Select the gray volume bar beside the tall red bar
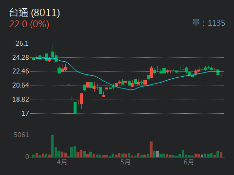 tap(157, 154)
